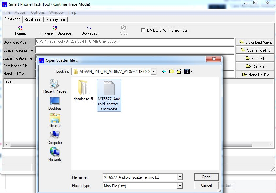Click the Format toolbar icon
276x193 pixels.
20,28
